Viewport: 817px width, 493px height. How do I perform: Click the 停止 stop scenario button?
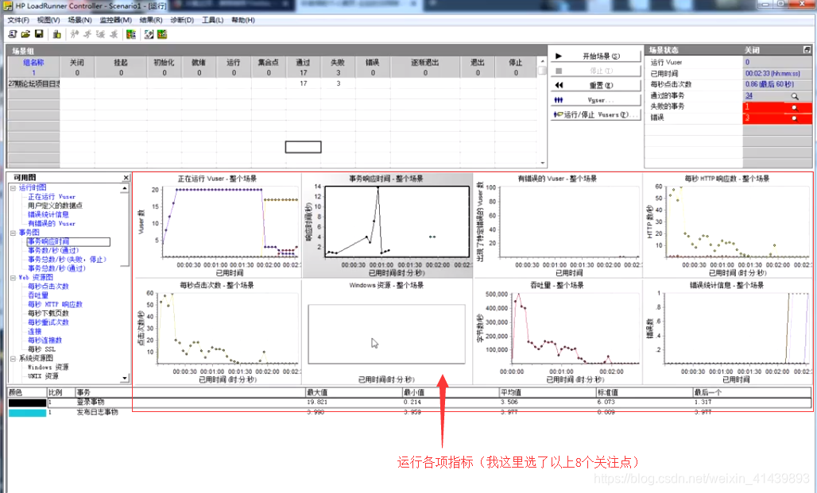(596, 71)
